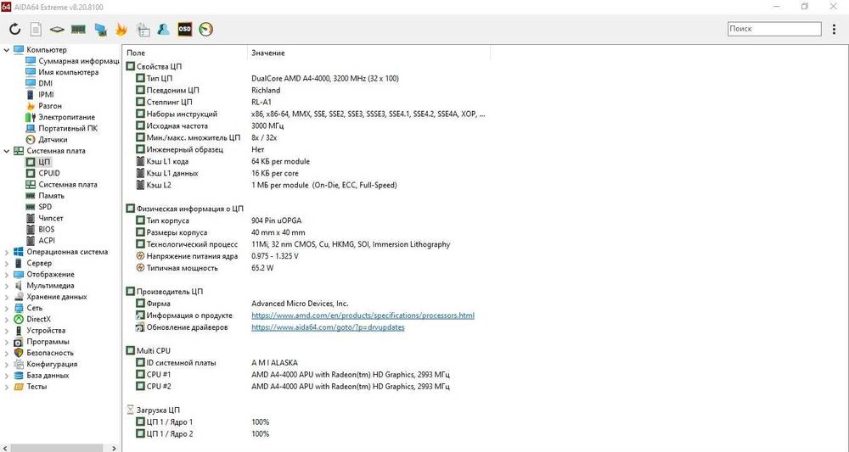Expand the Хранение данных node
Screen dimensions: 849x452
(x=7, y=297)
